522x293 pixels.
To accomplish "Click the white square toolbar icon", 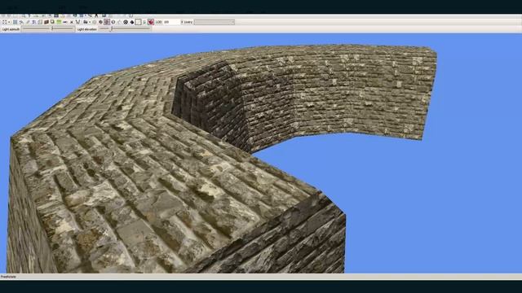I will [x=138, y=22].
